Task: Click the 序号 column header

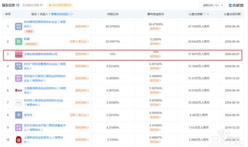Action: [8, 14]
